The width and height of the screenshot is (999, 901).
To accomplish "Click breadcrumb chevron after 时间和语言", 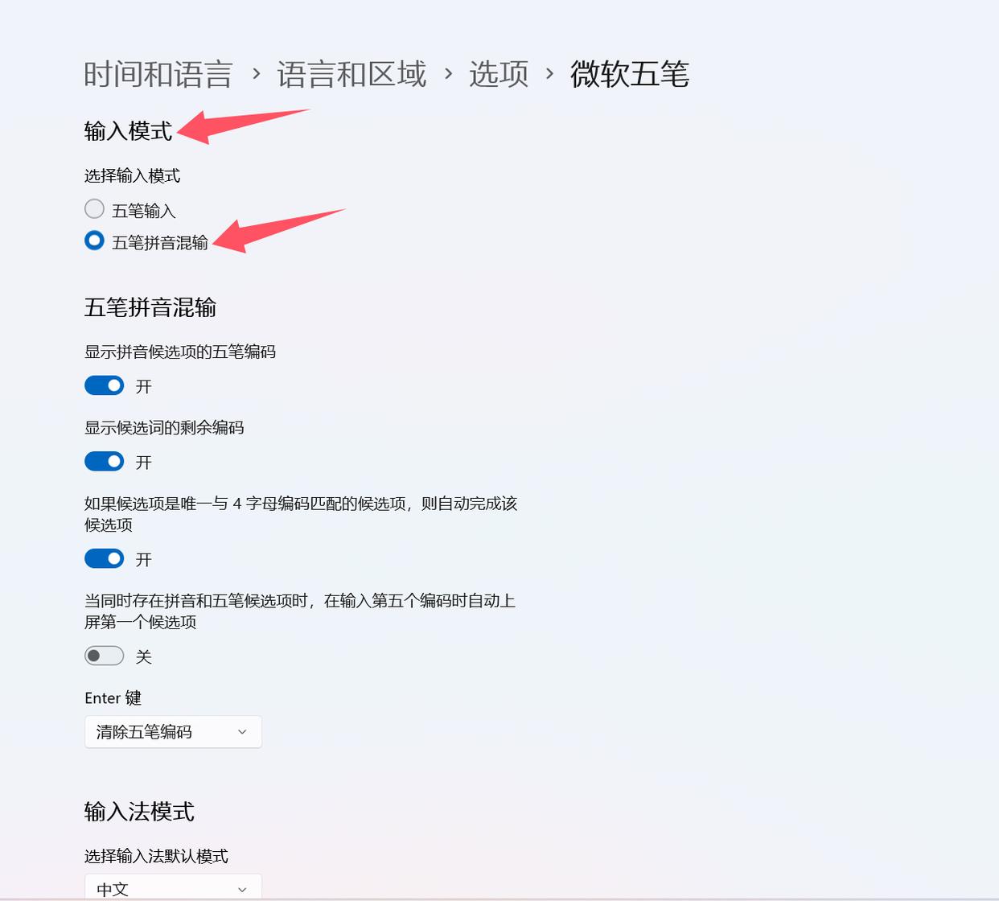I will click(256, 74).
